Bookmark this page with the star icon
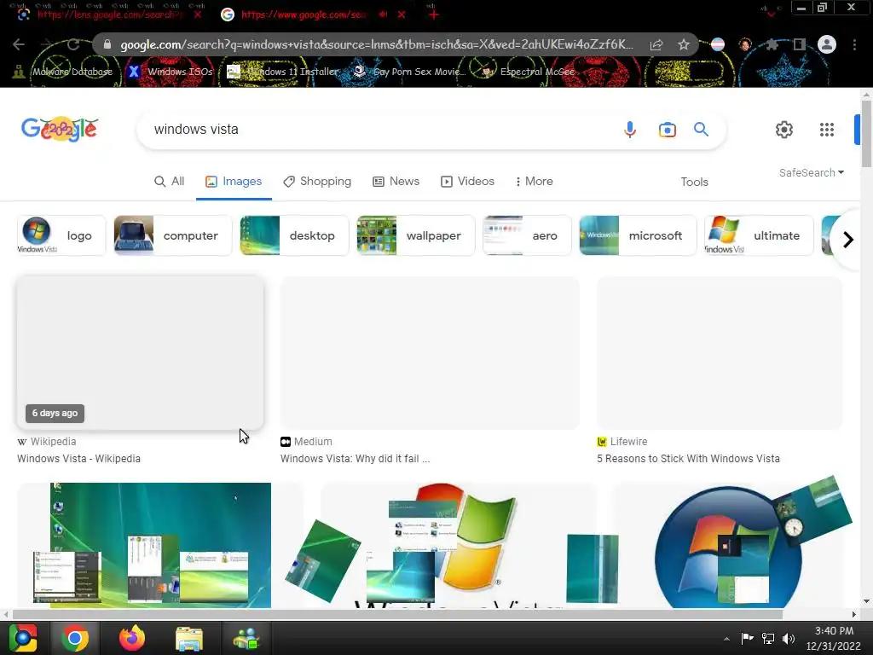Image resolution: width=873 pixels, height=655 pixels. coord(684,44)
